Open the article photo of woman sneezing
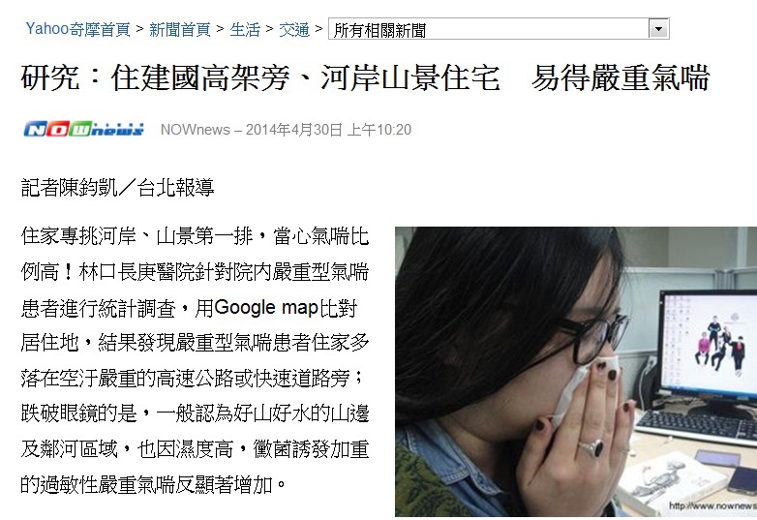This screenshot has height=520, width=757. point(575,371)
